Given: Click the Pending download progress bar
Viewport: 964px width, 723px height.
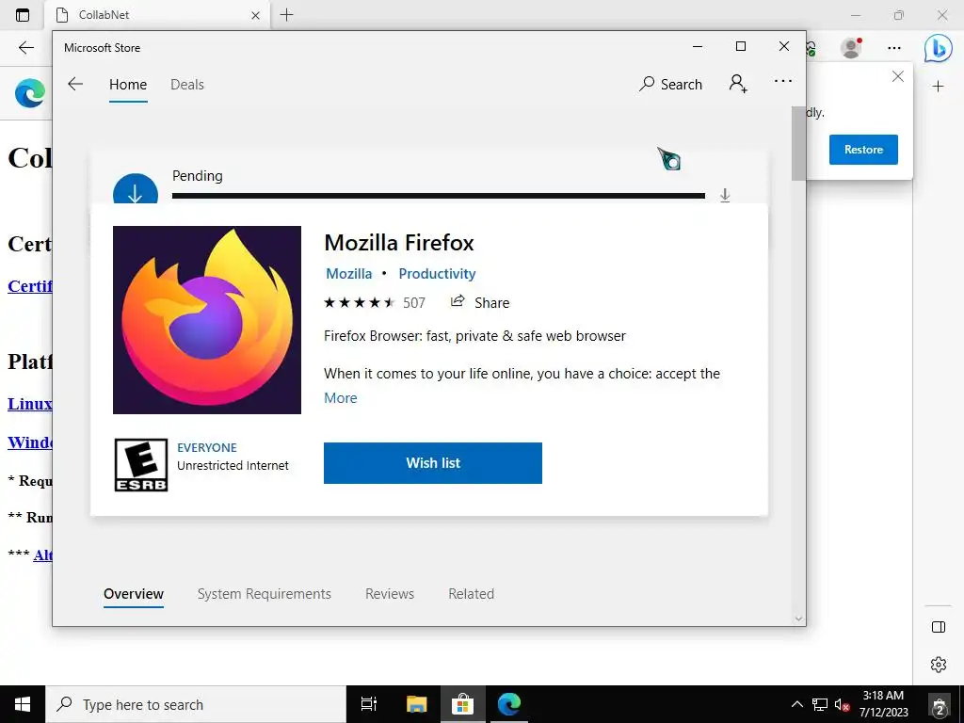Looking at the screenshot, I should [439, 196].
